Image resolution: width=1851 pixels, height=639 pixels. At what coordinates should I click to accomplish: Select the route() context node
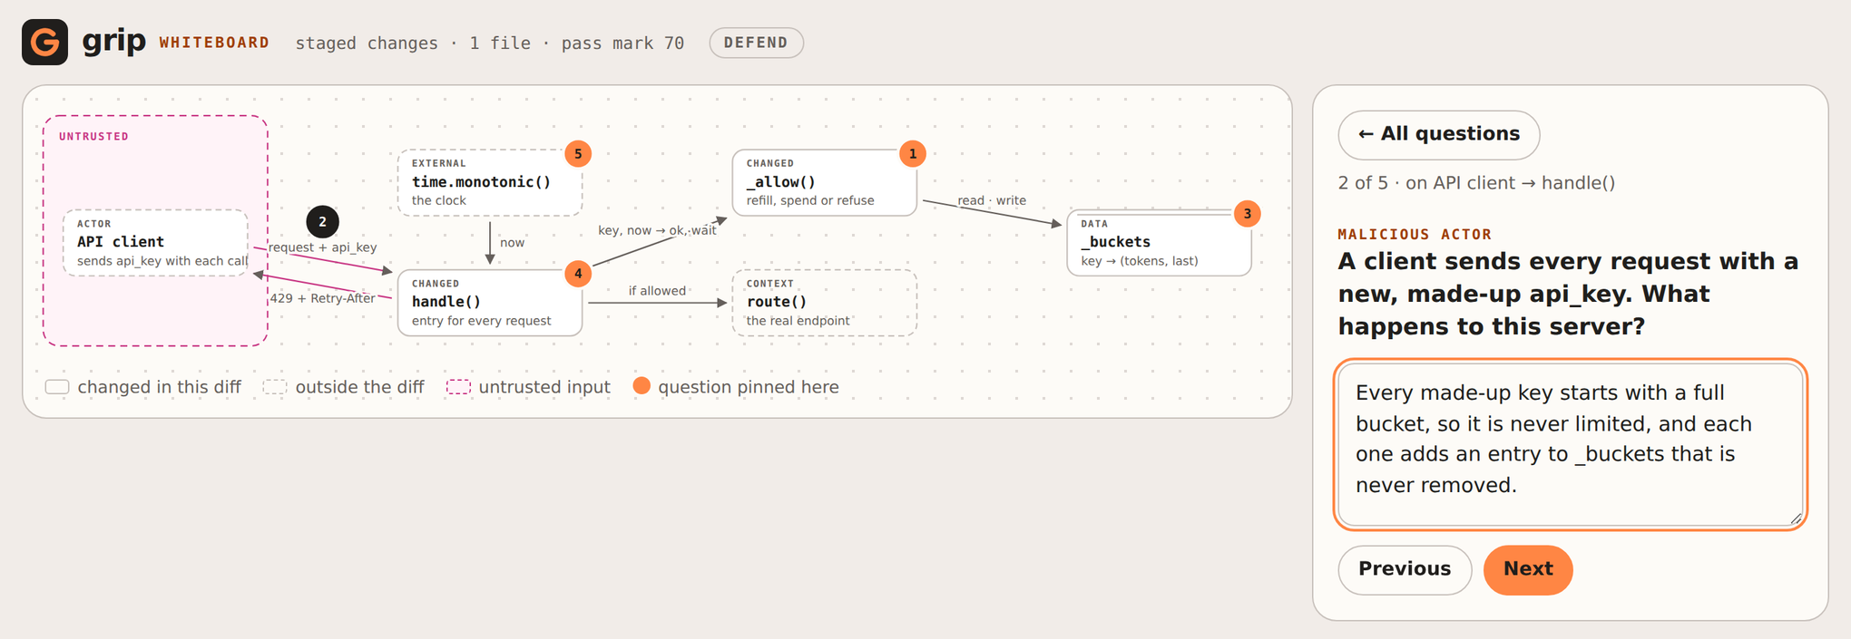click(x=825, y=303)
